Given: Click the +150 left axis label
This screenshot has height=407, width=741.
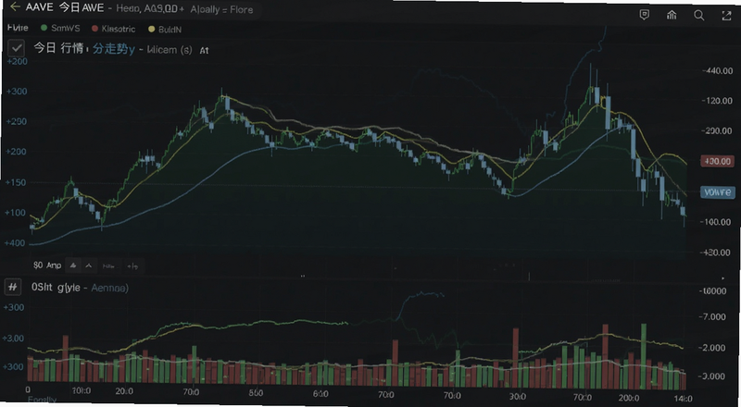Looking at the screenshot, I should (15, 182).
